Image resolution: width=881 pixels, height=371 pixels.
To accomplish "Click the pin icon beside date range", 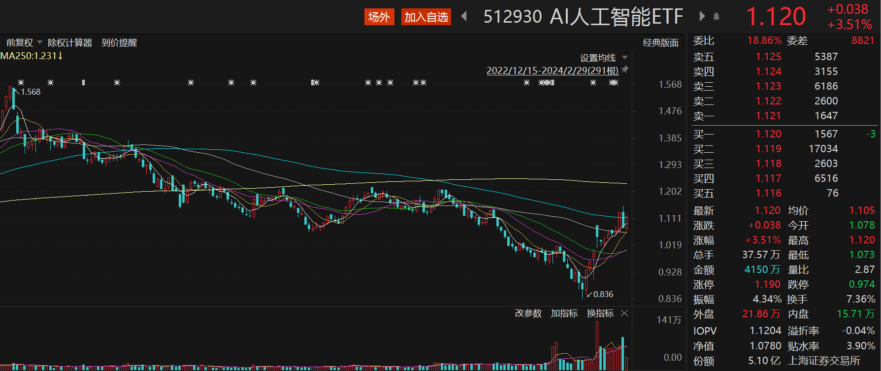I will [625, 69].
